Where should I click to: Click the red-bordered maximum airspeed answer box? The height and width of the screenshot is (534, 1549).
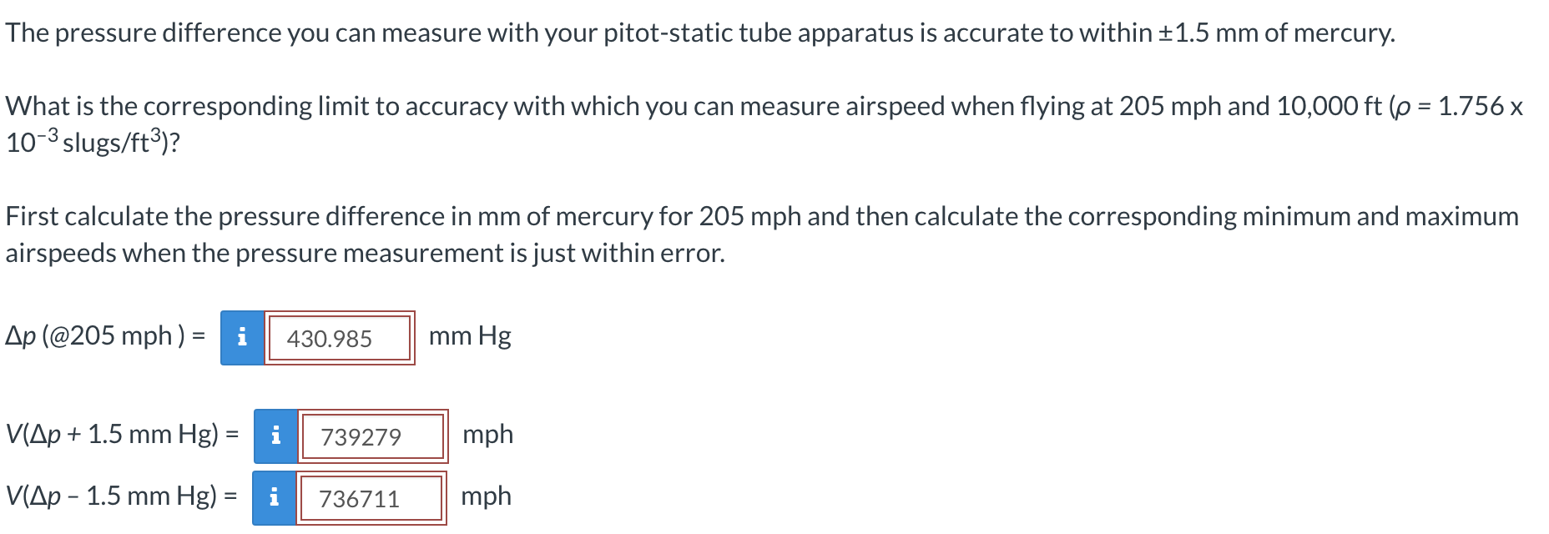(x=371, y=435)
